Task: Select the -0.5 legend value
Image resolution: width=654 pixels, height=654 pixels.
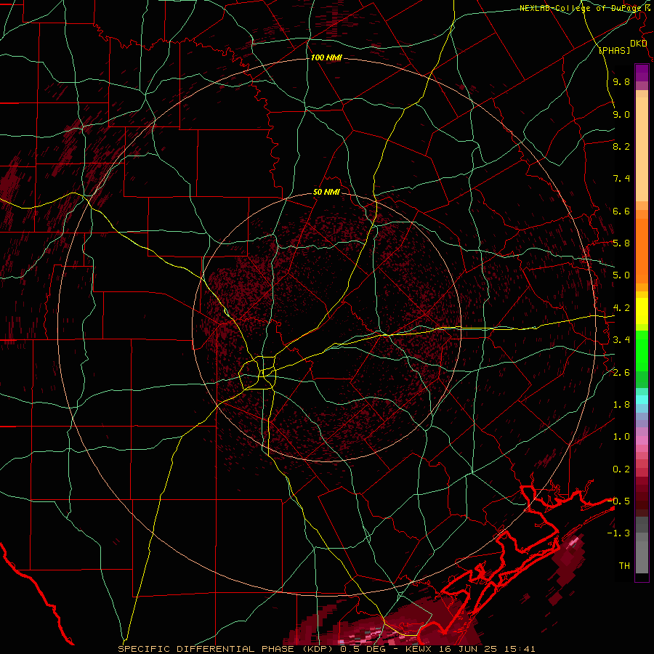Action: coord(619,501)
